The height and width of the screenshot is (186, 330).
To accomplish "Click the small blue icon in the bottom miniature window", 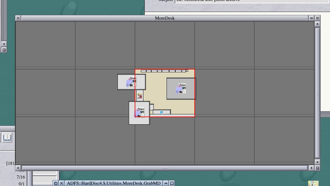I will coord(162,112).
